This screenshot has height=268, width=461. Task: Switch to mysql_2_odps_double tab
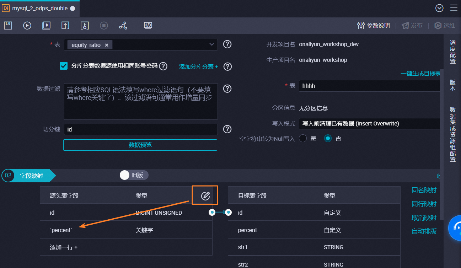pyautogui.click(x=39, y=9)
